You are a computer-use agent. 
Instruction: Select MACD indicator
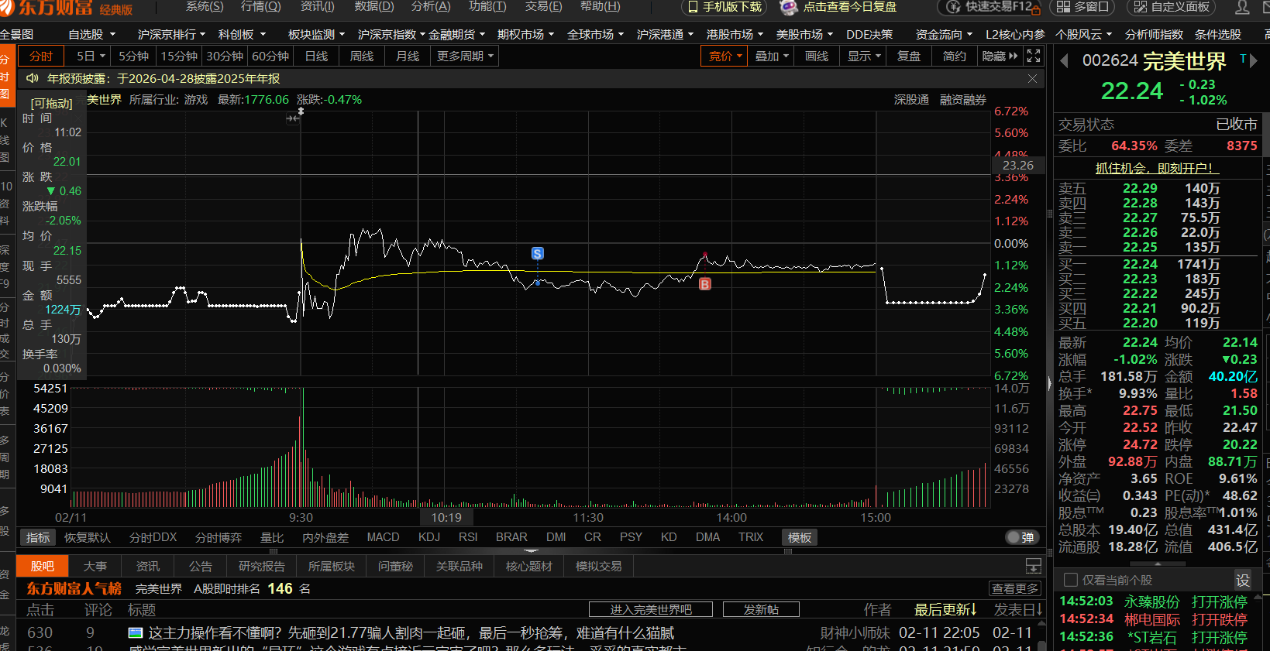[383, 537]
